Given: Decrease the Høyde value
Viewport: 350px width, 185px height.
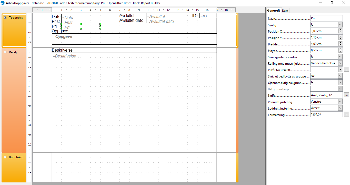Looking at the screenshot, I should click(x=341, y=52).
